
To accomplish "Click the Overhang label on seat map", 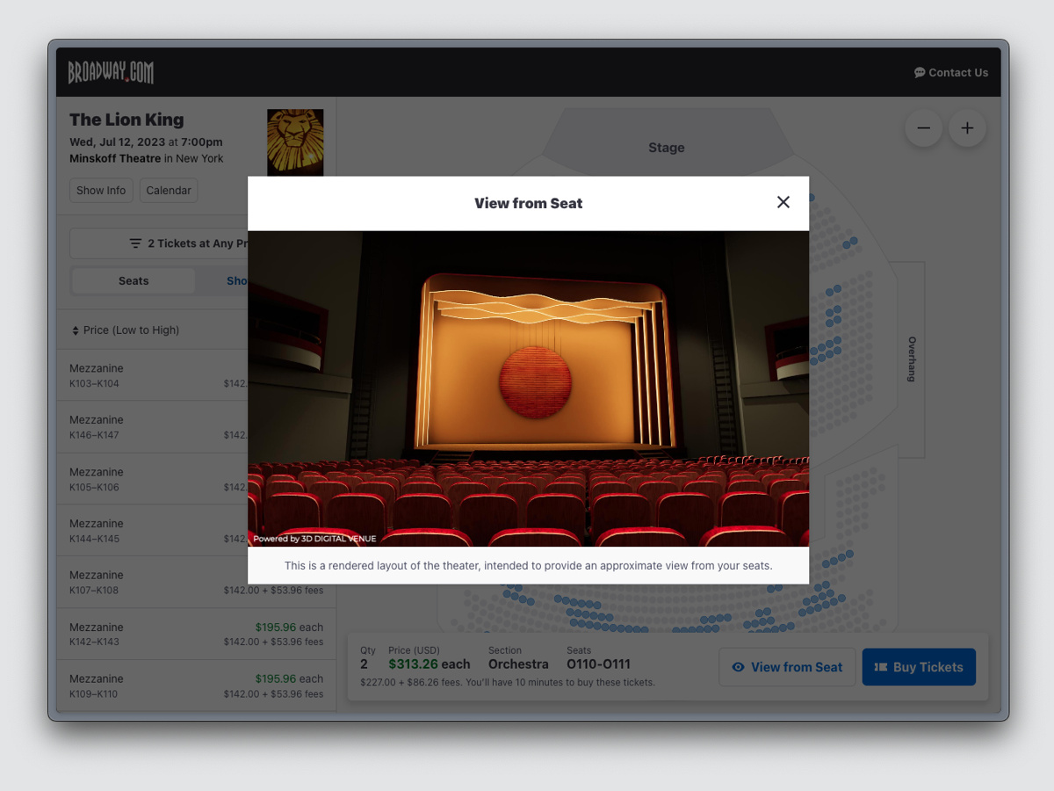I will (x=912, y=359).
